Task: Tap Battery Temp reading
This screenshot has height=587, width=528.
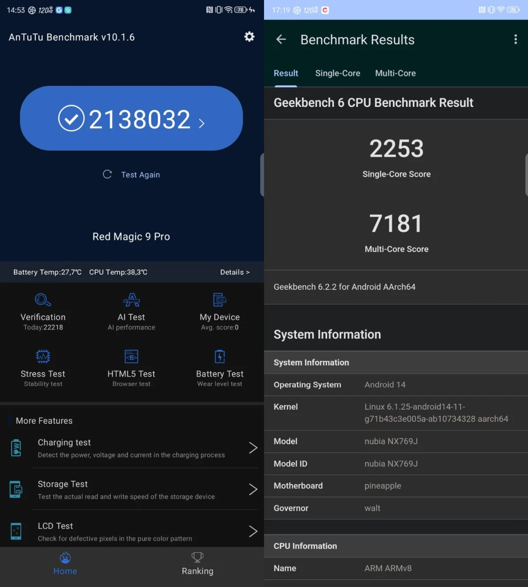Action: point(48,272)
